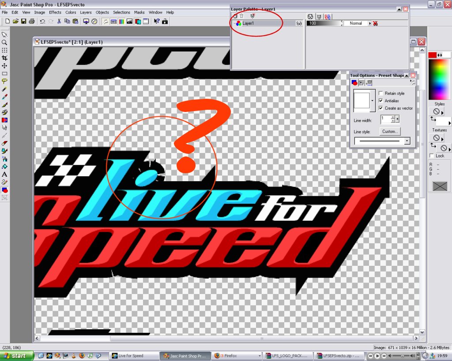Viewport: 452px width, 361px height.
Task: Paste with the clipboard icon
Action: pyautogui.click(x=75, y=21)
